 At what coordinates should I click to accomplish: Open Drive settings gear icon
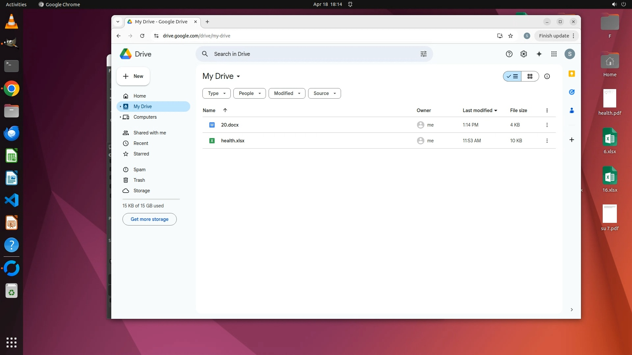coord(523,54)
